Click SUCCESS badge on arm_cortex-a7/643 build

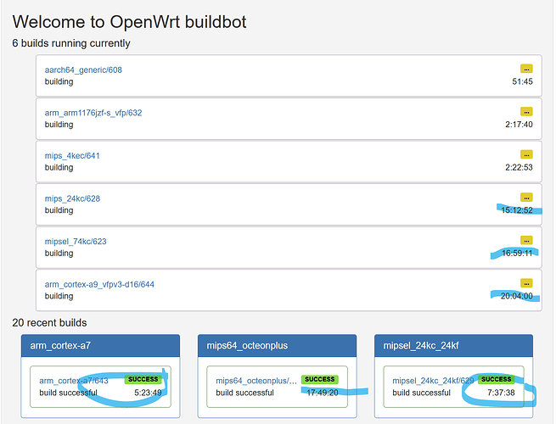pos(143,379)
